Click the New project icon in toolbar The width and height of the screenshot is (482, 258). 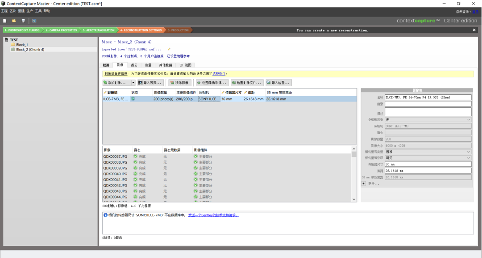(4, 21)
